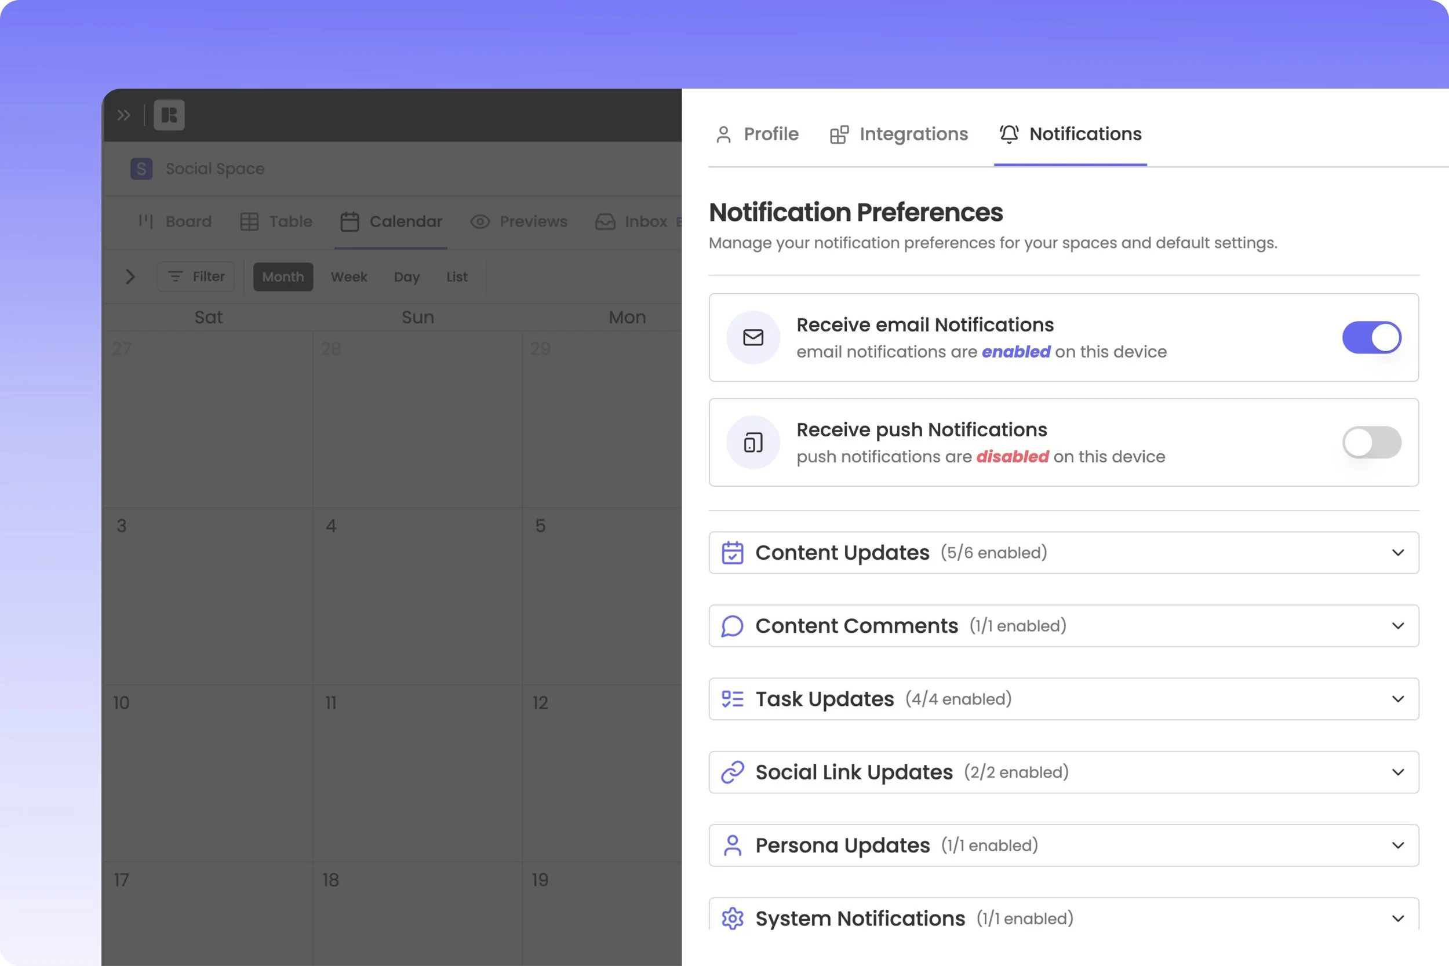
Task: Select the Week calendar view
Action: coord(349,277)
